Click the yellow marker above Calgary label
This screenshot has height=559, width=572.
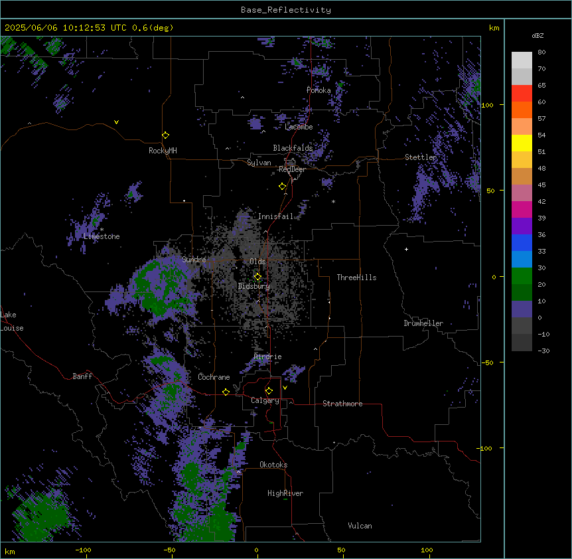tap(269, 391)
